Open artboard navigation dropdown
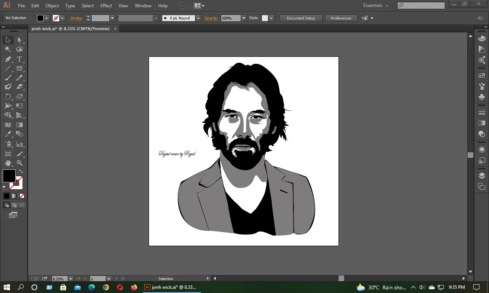 tap(109, 279)
